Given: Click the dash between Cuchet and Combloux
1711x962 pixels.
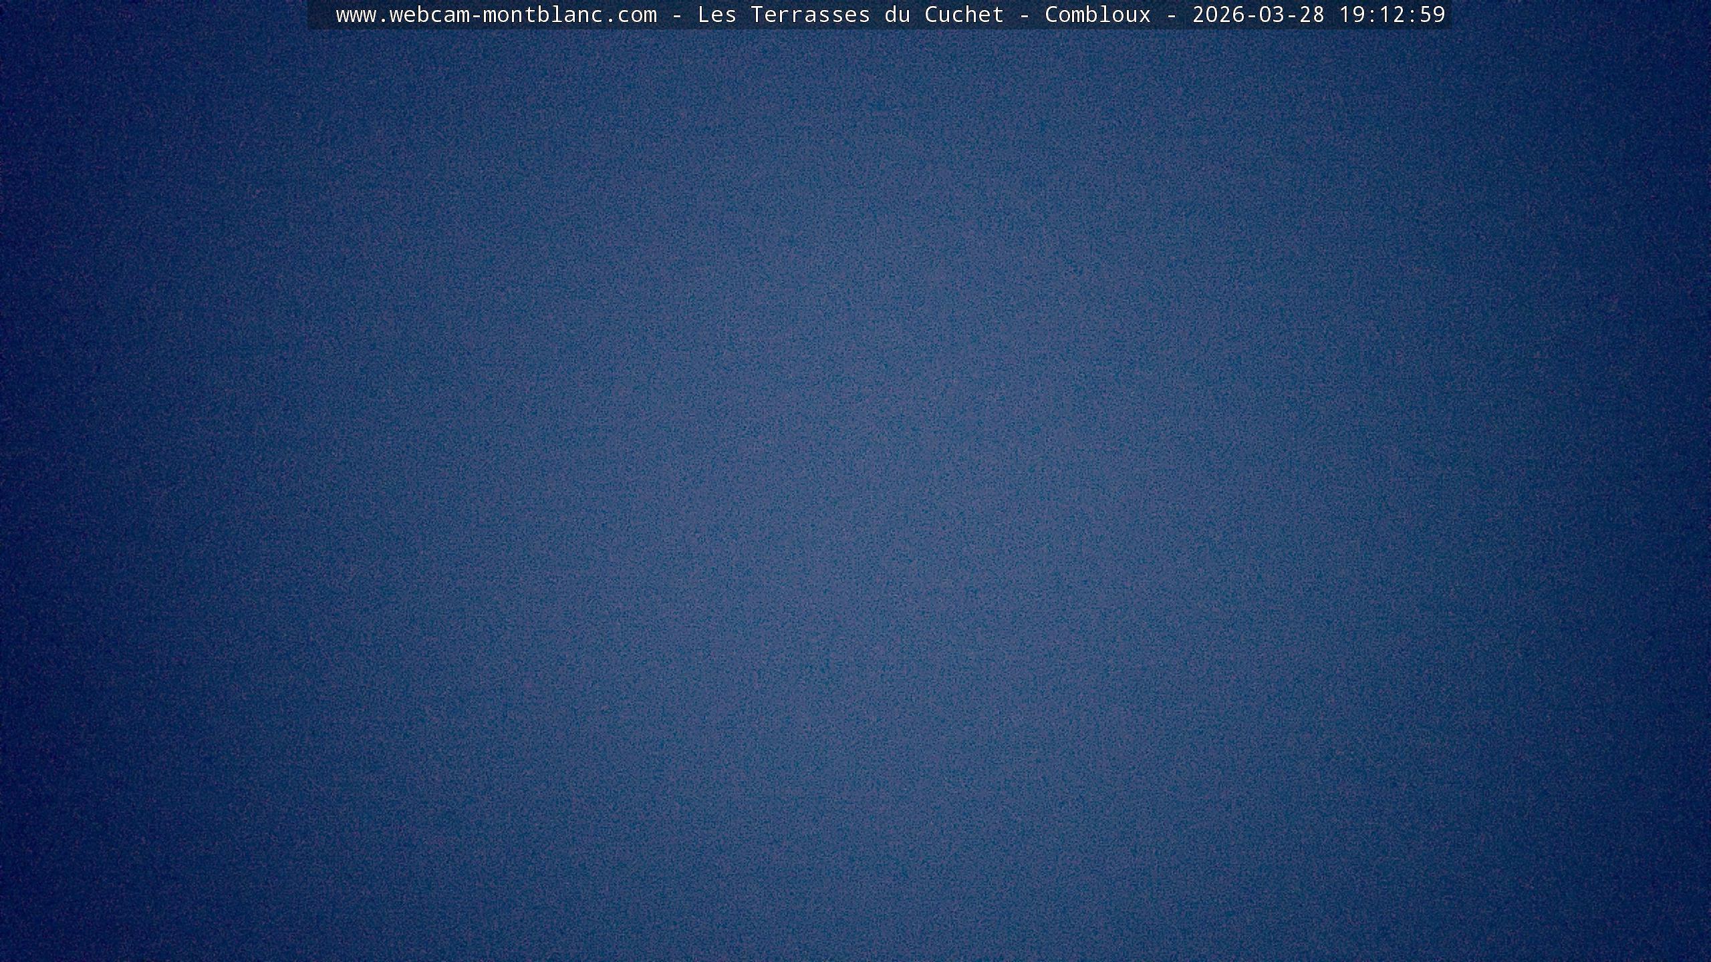Looking at the screenshot, I should [1025, 15].
